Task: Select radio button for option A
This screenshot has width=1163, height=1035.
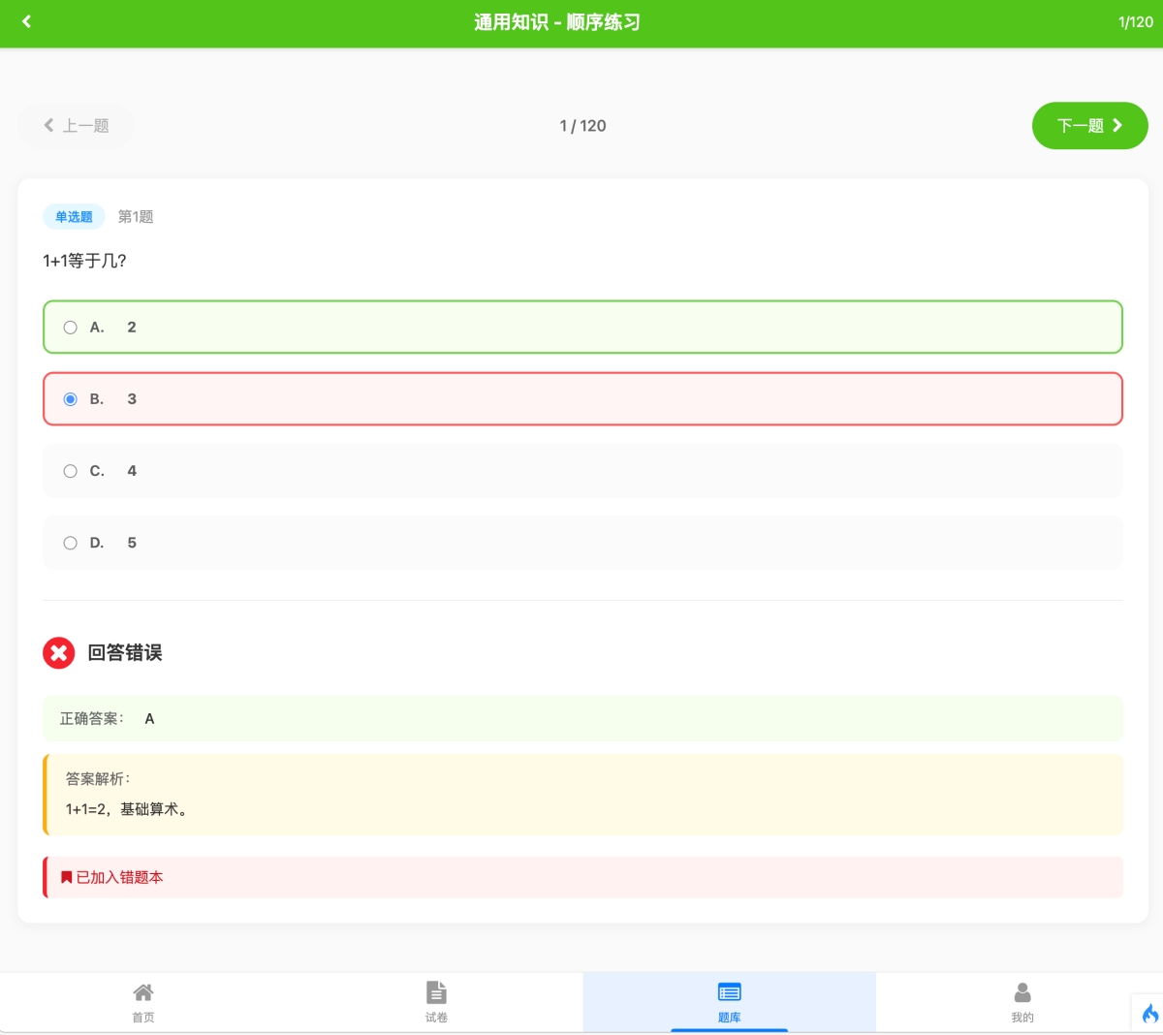Action: [71, 328]
